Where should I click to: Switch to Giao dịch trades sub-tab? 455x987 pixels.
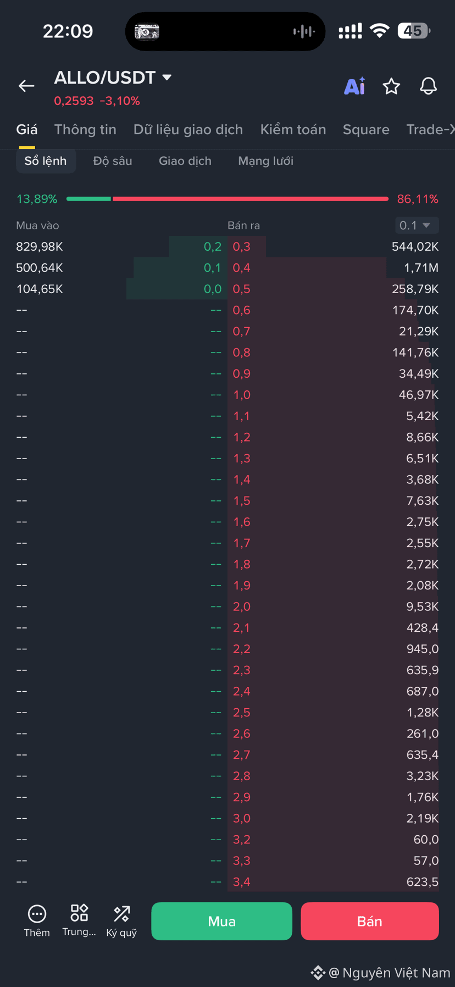(185, 161)
